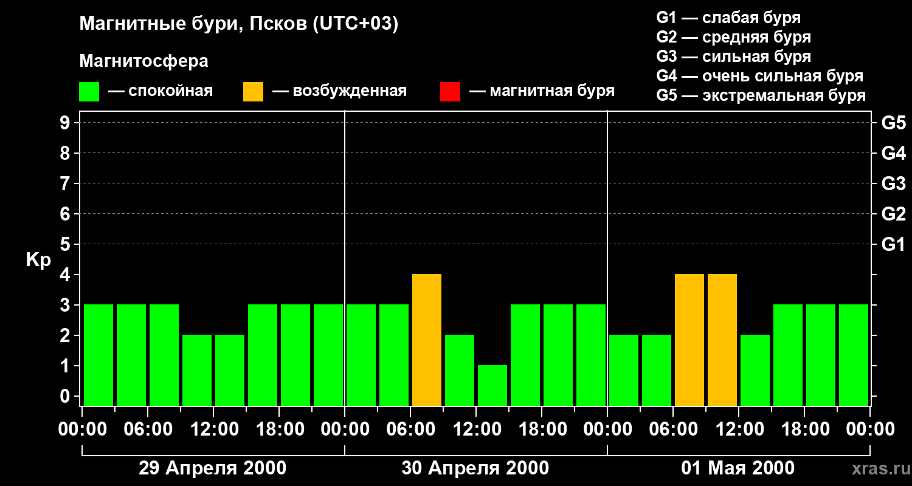Select the Kp 1 bar on 30 April
912x486 pixels.
tap(492, 385)
